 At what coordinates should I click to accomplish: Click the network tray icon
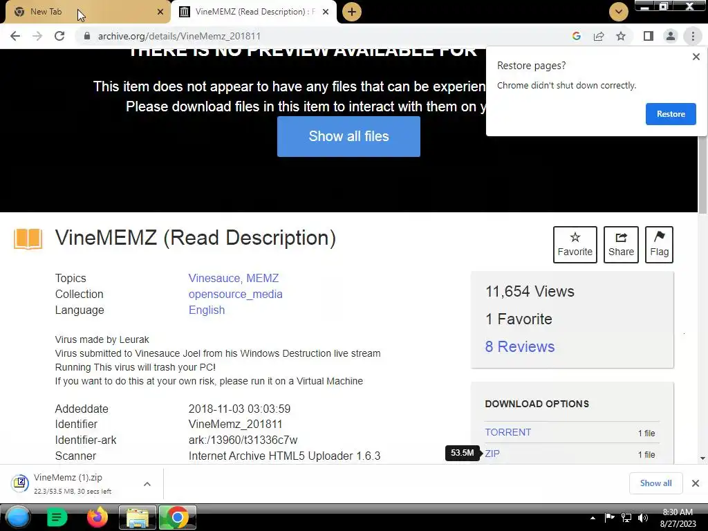(626, 517)
